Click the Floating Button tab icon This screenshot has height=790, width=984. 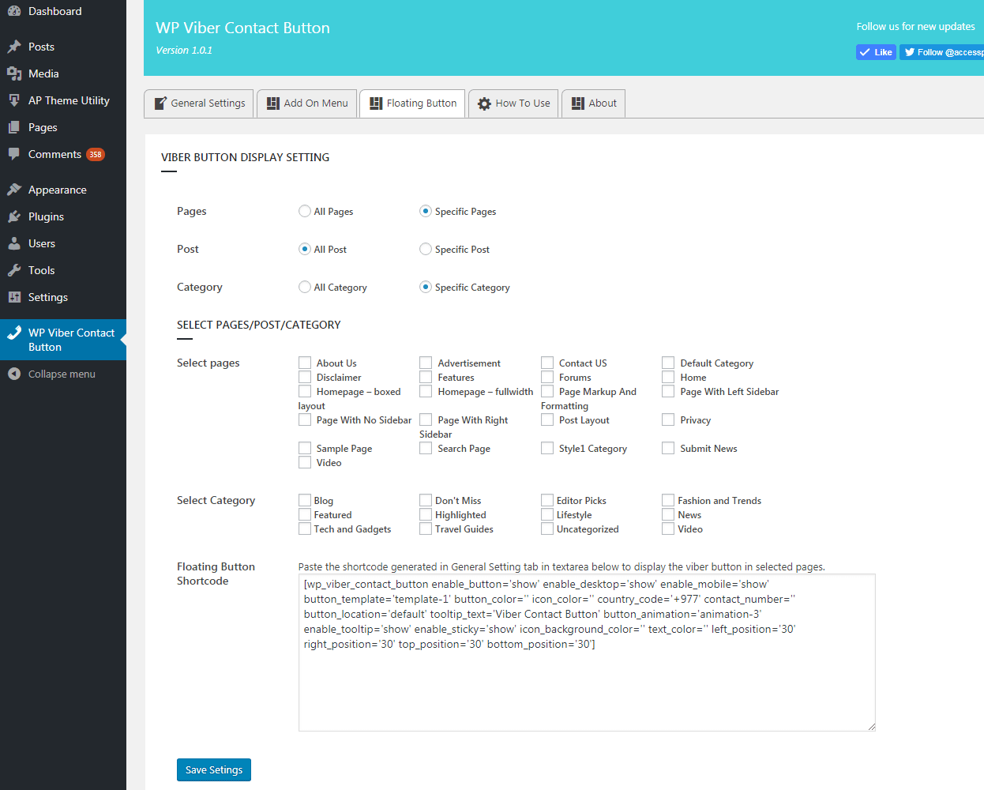(376, 103)
